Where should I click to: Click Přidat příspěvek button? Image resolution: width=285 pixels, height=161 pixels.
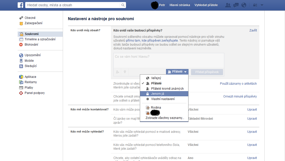pos(207,72)
